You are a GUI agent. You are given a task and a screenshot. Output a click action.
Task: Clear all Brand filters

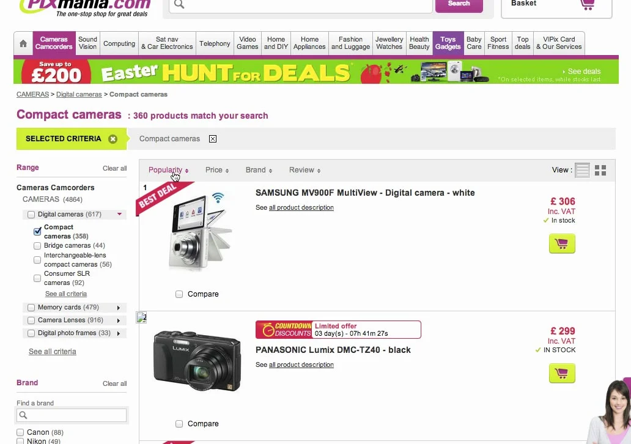(x=115, y=383)
